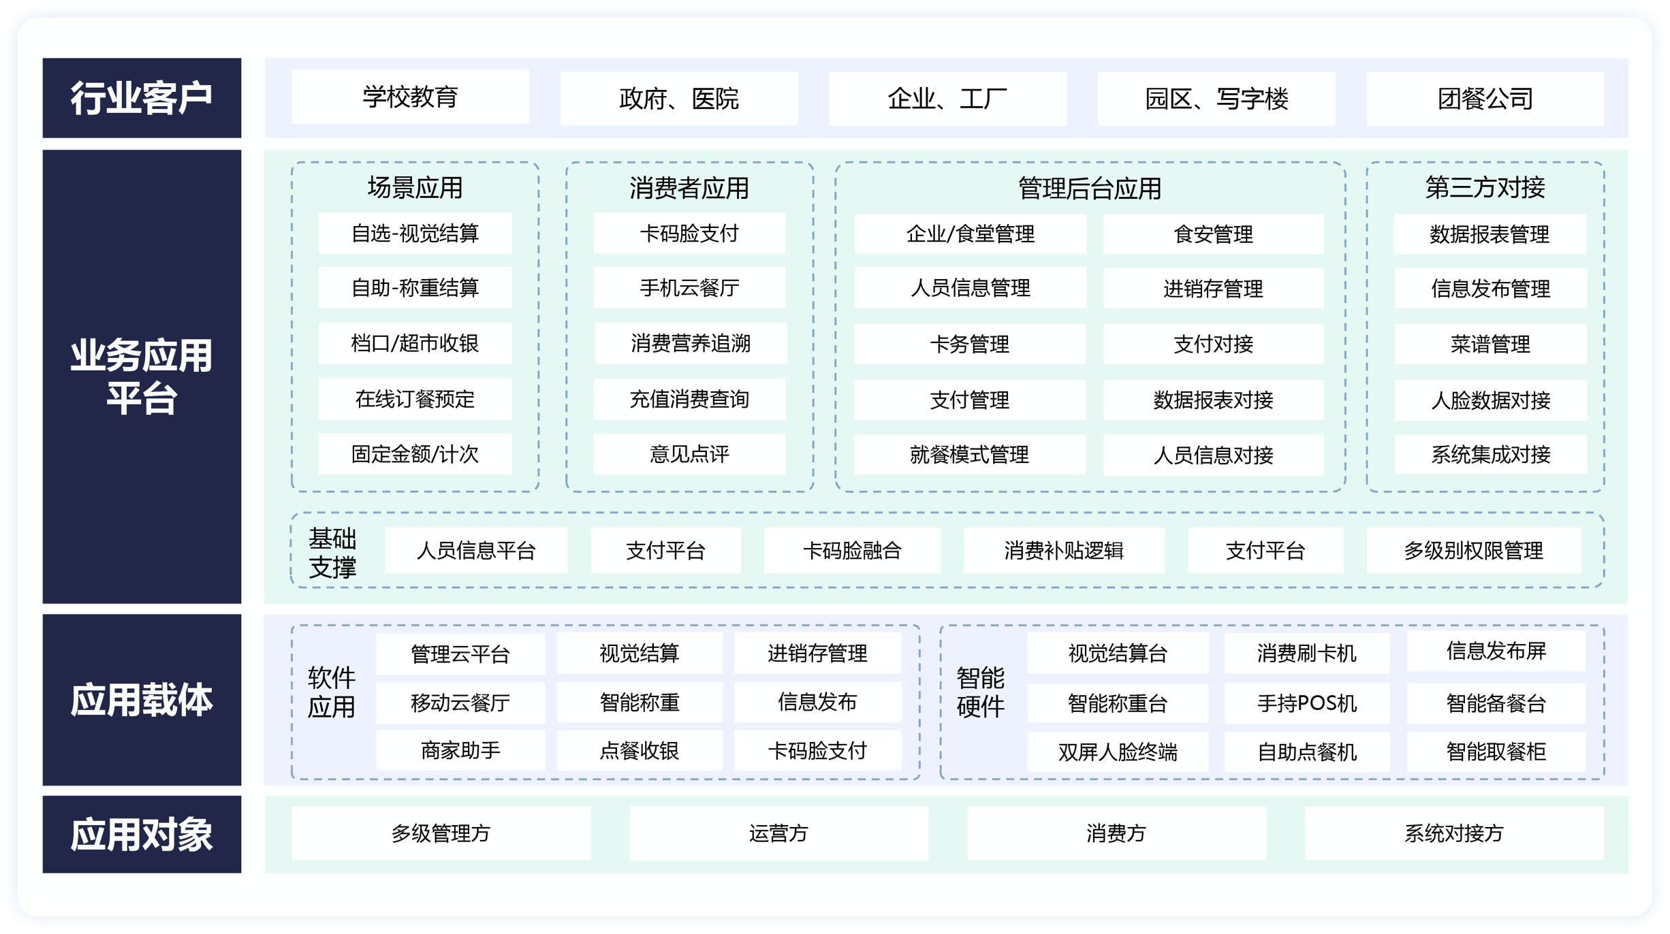The image size is (1670, 934).
Task: Select the 手持POS机 item
Action: [1307, 703]
